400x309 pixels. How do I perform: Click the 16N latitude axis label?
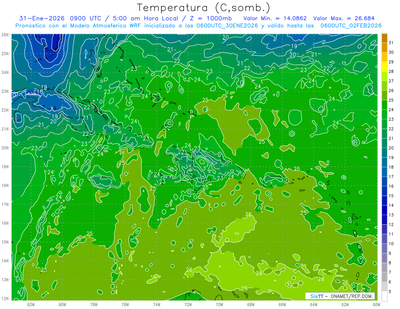point(5,223)
